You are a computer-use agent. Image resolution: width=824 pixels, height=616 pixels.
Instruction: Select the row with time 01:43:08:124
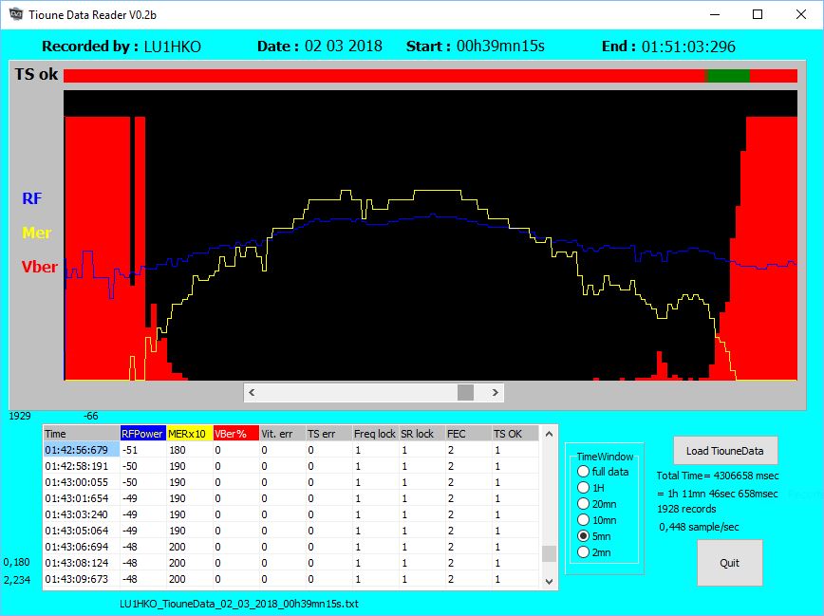click(x=290, y=563)
